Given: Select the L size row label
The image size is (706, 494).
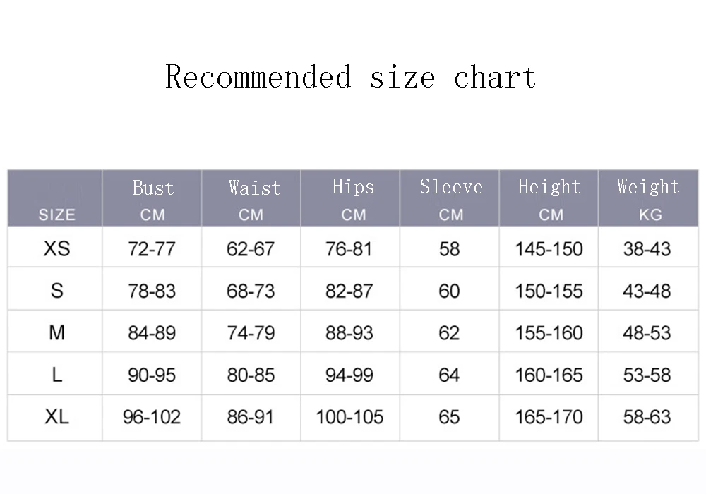Looking at the screenshot, I should pyautogui.click(x=56, y=375).
